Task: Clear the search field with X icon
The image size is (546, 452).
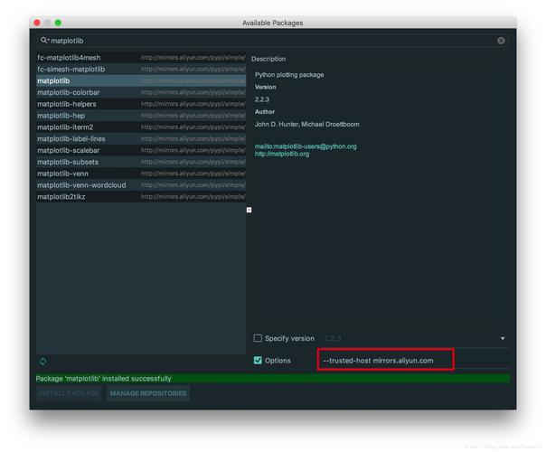Action: click(x=501, y=41)
